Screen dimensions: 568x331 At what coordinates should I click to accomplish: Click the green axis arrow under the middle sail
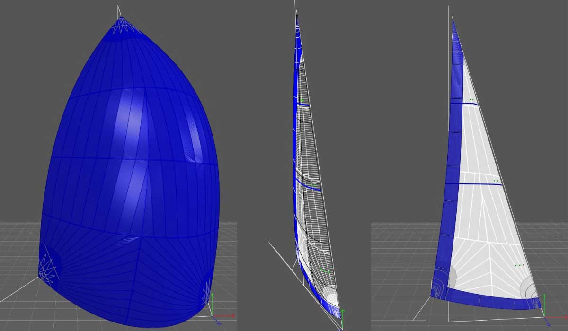pyautogui.click(x=342, y=314)
